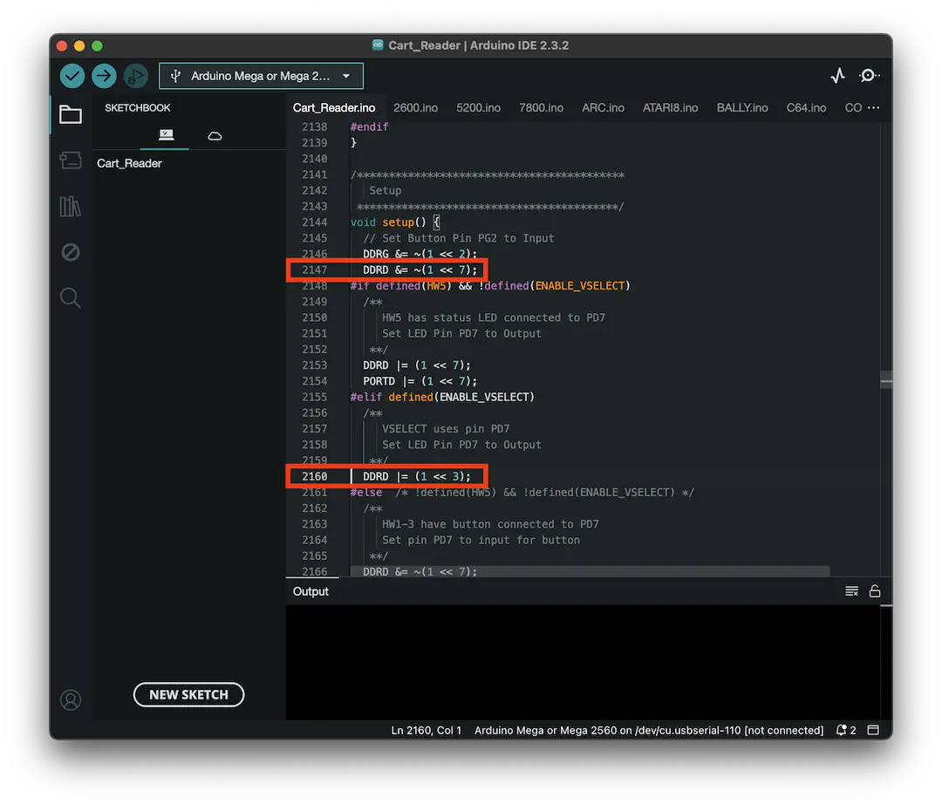Open the Serial Monitor
Viewport: 942px width, 805px height.
pyautogui.click(x=868, y=76)
